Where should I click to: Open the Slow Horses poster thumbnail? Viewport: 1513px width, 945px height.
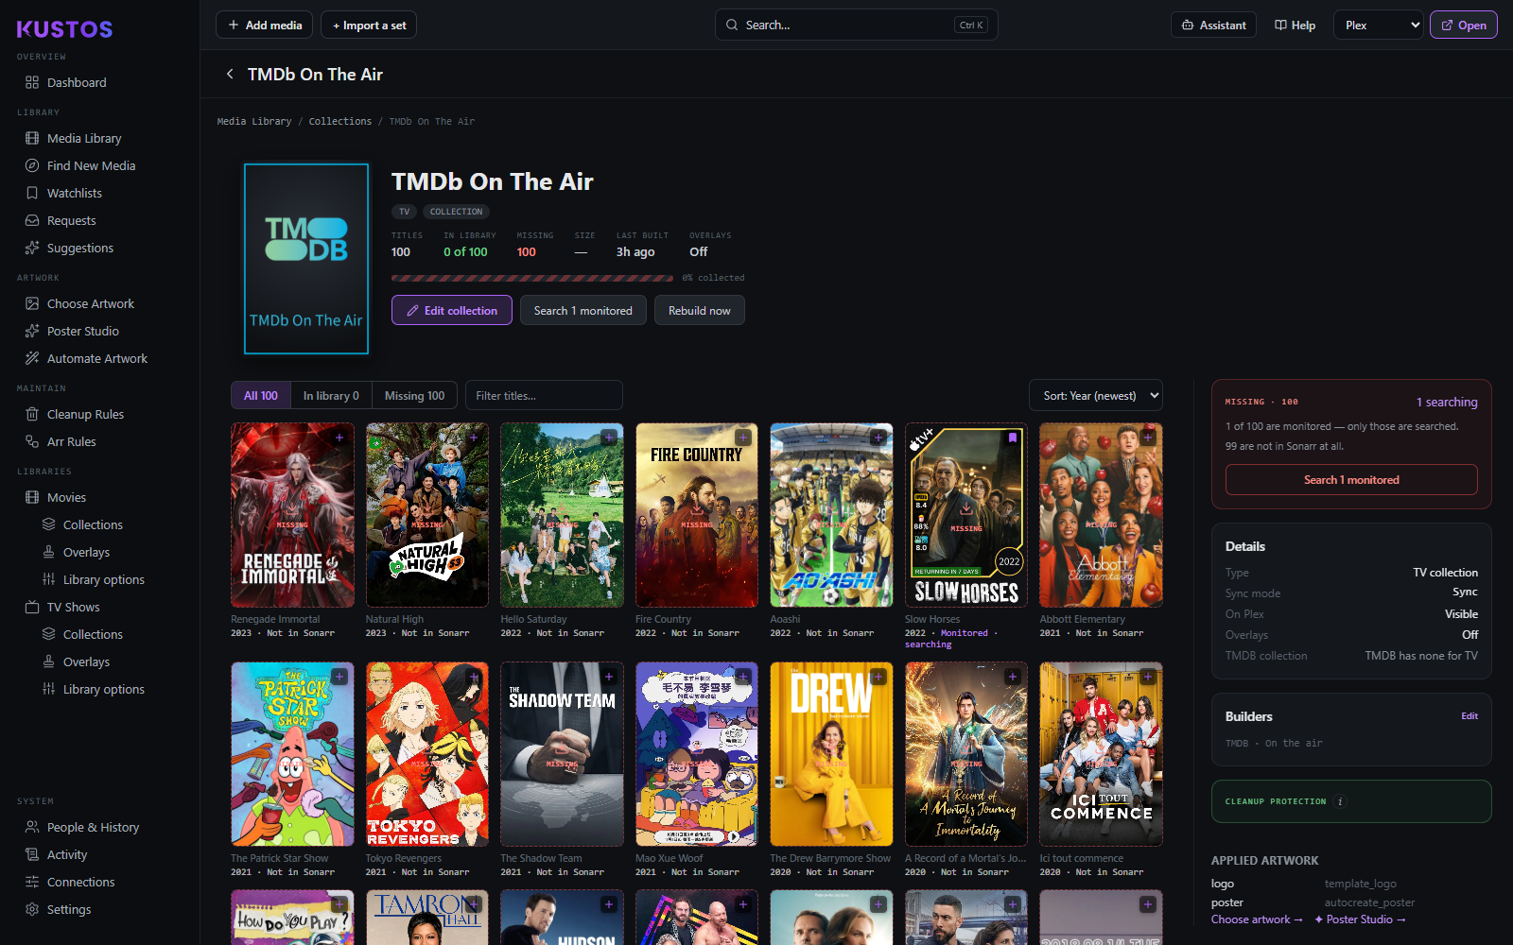pyautogui.click(x=966, y=515)
